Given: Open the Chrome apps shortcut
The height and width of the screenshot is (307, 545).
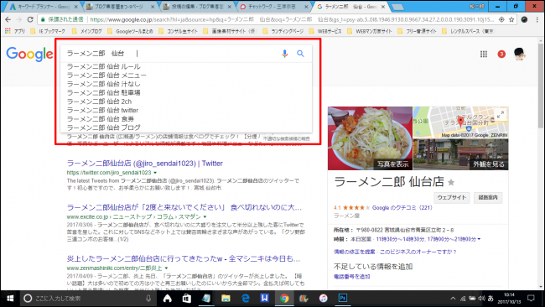Looking at the screenshot, I should pos(14,31).
